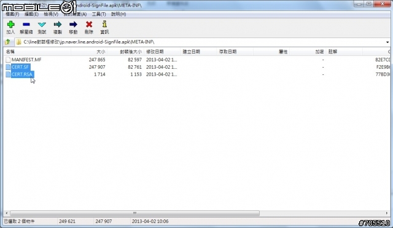
Task: Sort by Name (名稱) column header
Action: (37, 52)
